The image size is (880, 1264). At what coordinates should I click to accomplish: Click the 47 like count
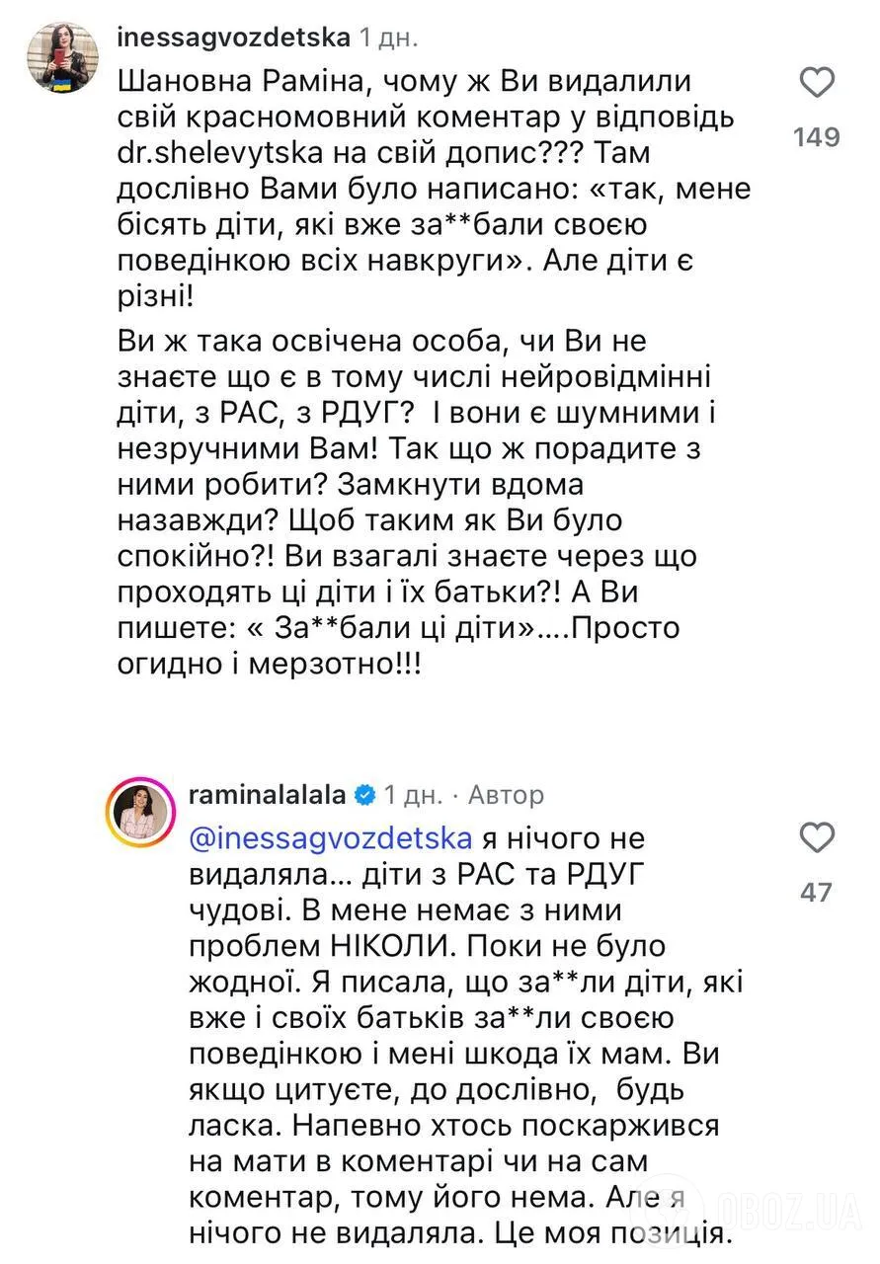817,890
